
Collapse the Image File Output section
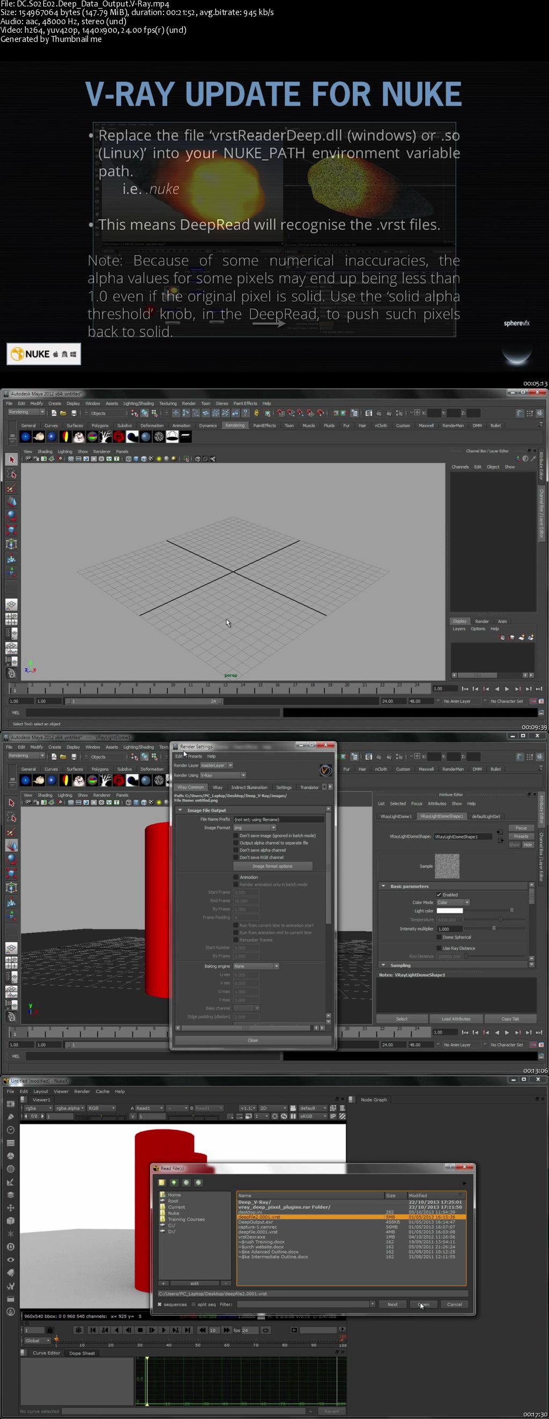[180, 810]
